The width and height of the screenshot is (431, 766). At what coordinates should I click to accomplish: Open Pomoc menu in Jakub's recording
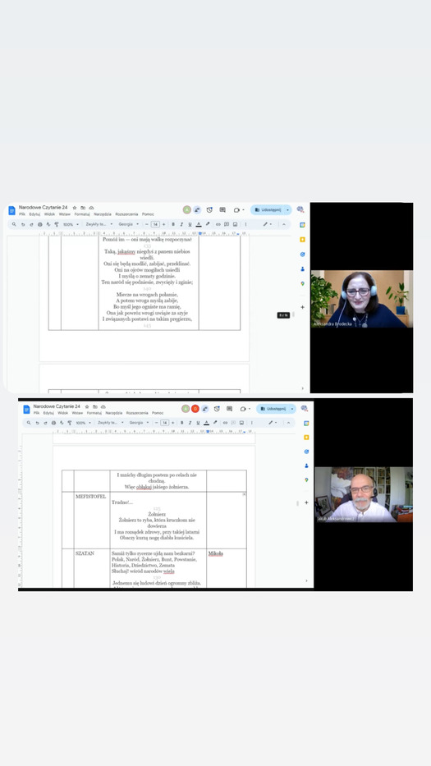coord(158,413)
